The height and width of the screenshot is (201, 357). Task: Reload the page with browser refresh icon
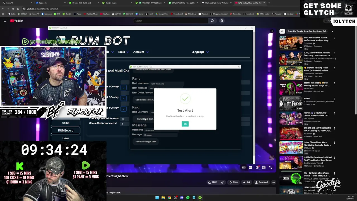[x=13, y=9]
